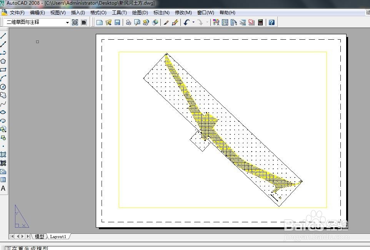Select the Ellipse tool
Screen dimensions: 370x250
[x=3, y=112]
